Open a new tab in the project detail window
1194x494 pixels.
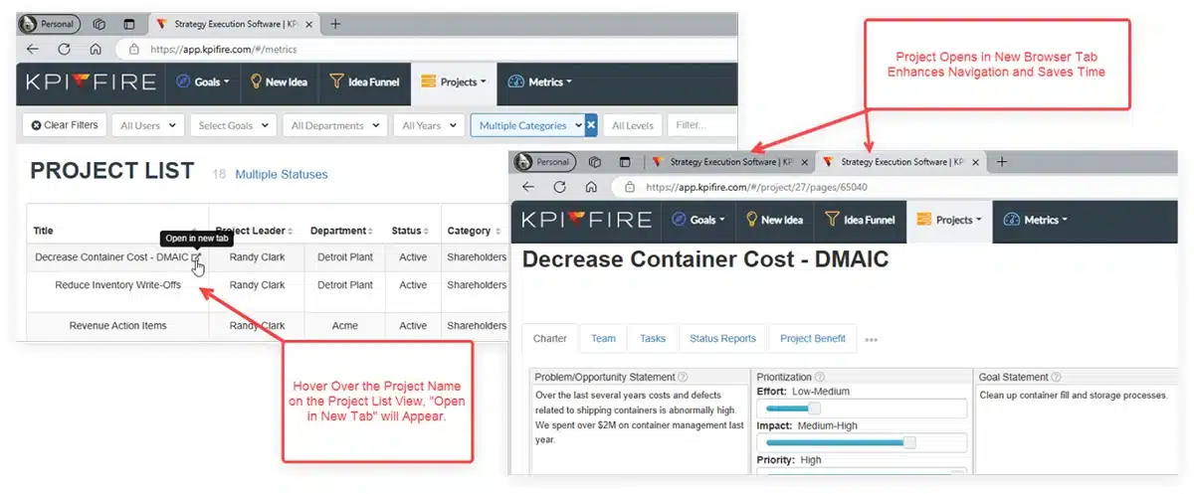click(1002, 162)
